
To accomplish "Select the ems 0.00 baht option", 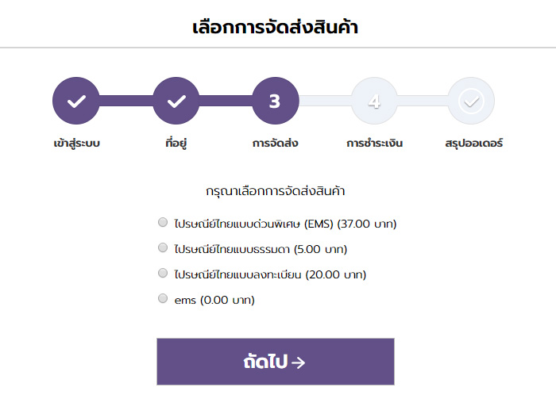I will (163, 298).
